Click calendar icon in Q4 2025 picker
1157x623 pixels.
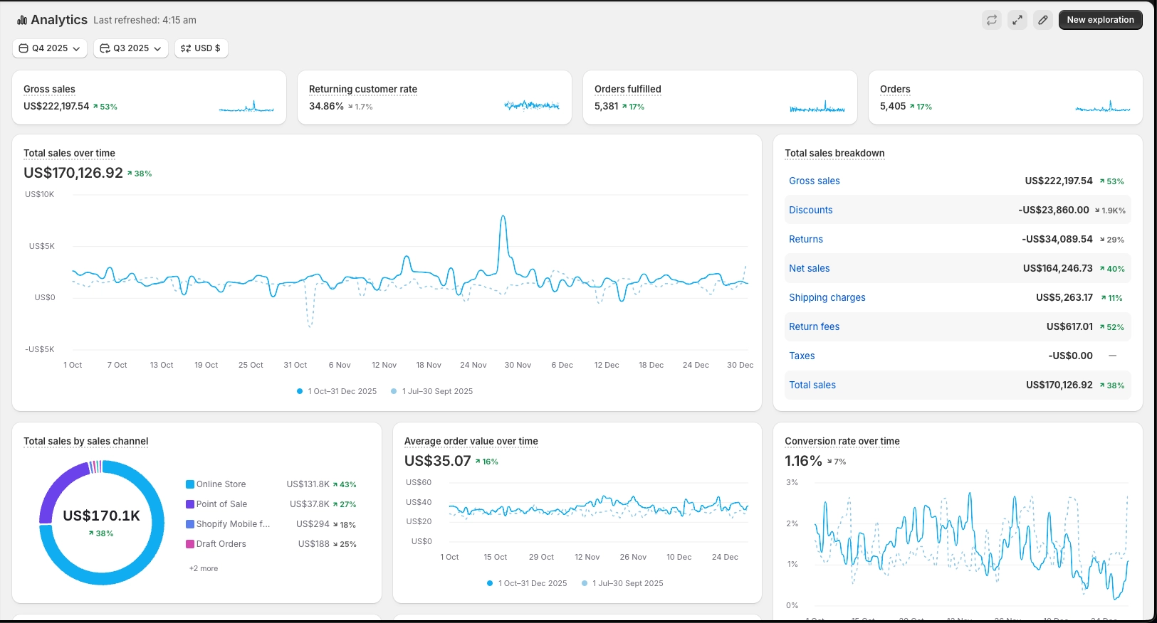pyautogui.click(x=23, y=48)
